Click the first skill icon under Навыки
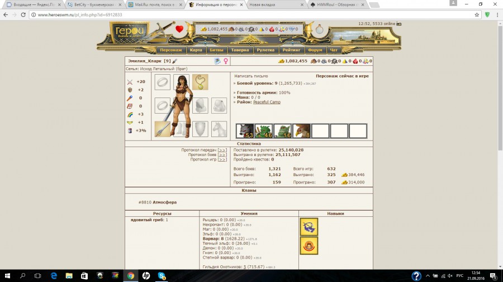Screen dimensions: 503x282 [x=309, y=227]
